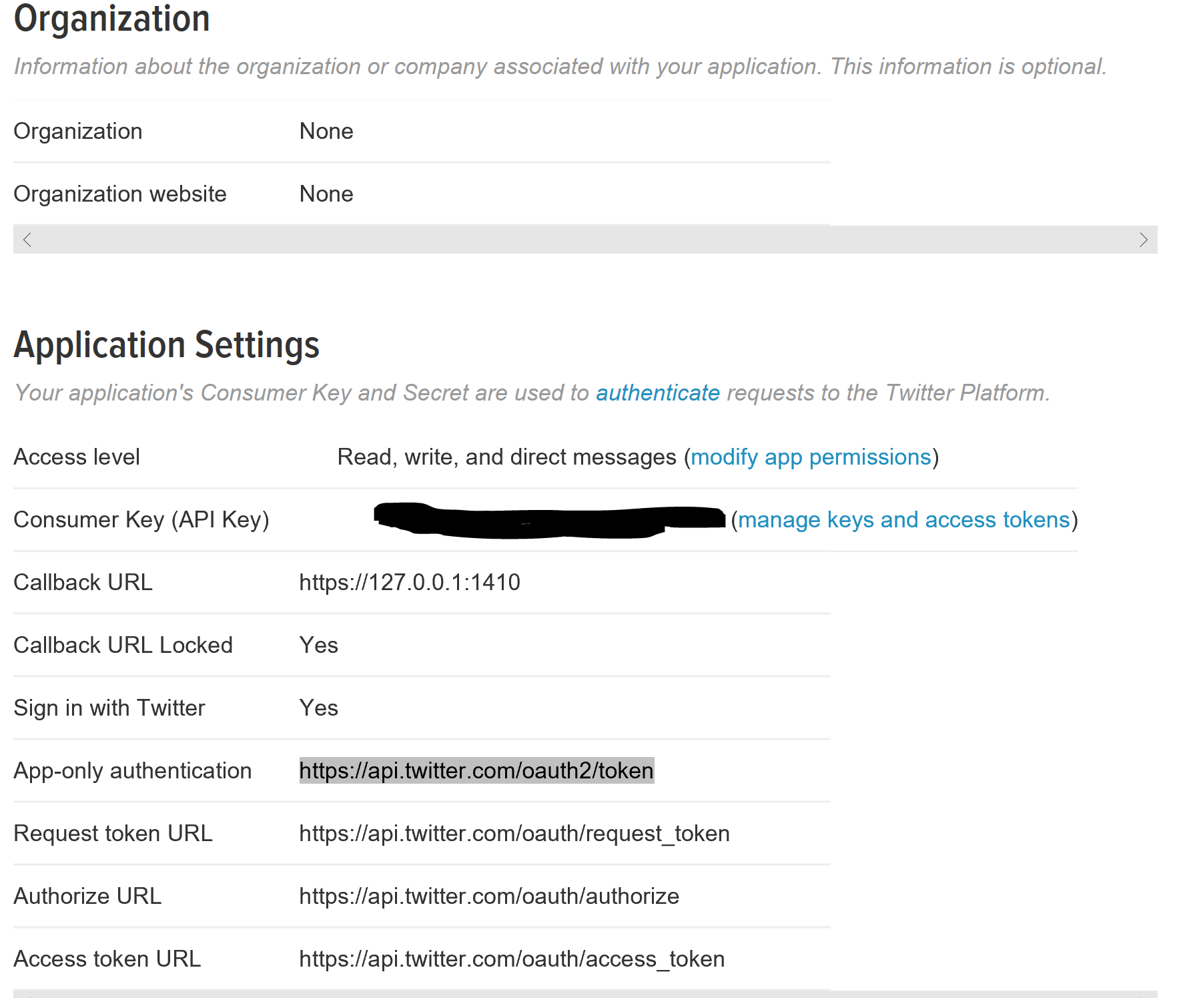The height and width of the screenshot is (998, 1187).
Task: Click the "App-only authentication" label
Action: point(132,770)
